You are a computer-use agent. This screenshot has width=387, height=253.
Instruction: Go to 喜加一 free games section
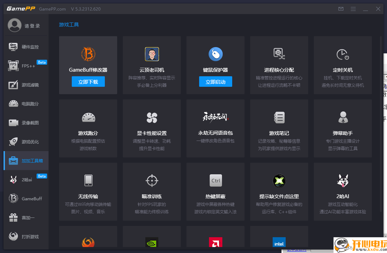pyautogui.click(x=26, y=218)
